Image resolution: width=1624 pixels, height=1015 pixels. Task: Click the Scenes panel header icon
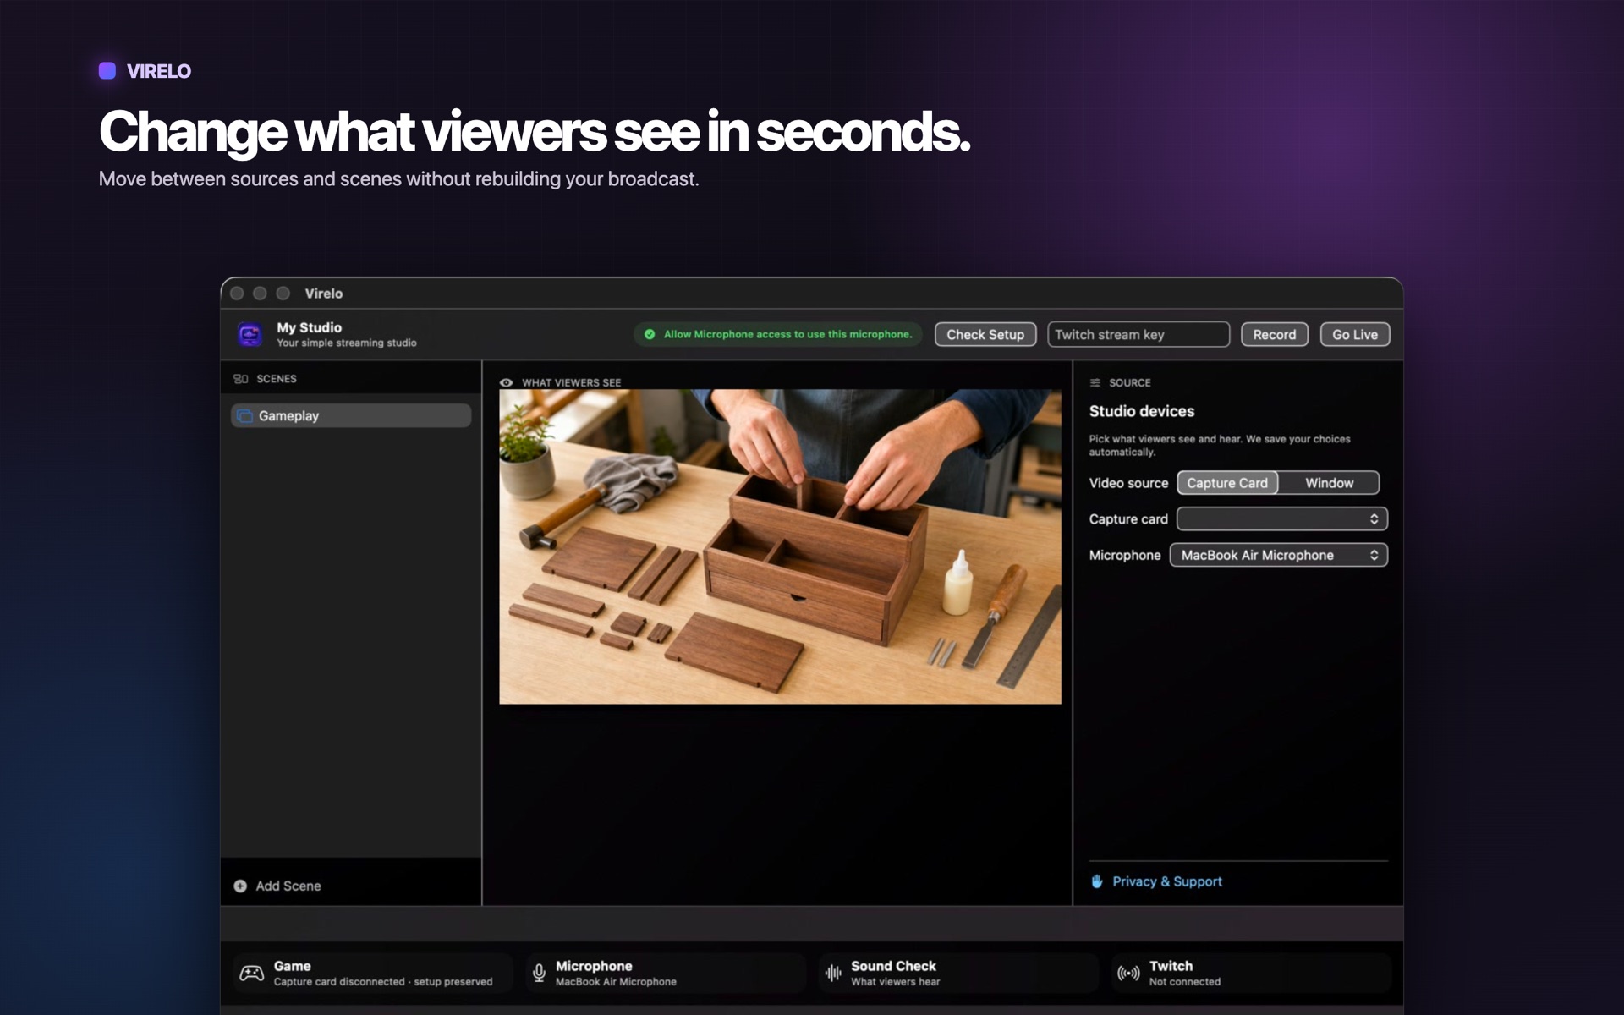click(241, 379)
